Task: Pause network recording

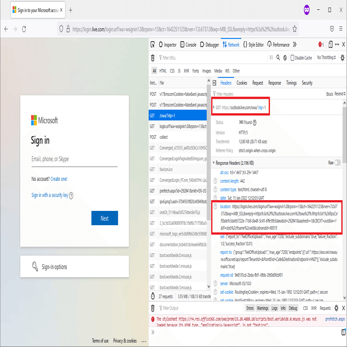Action: (x=271, y=58)
